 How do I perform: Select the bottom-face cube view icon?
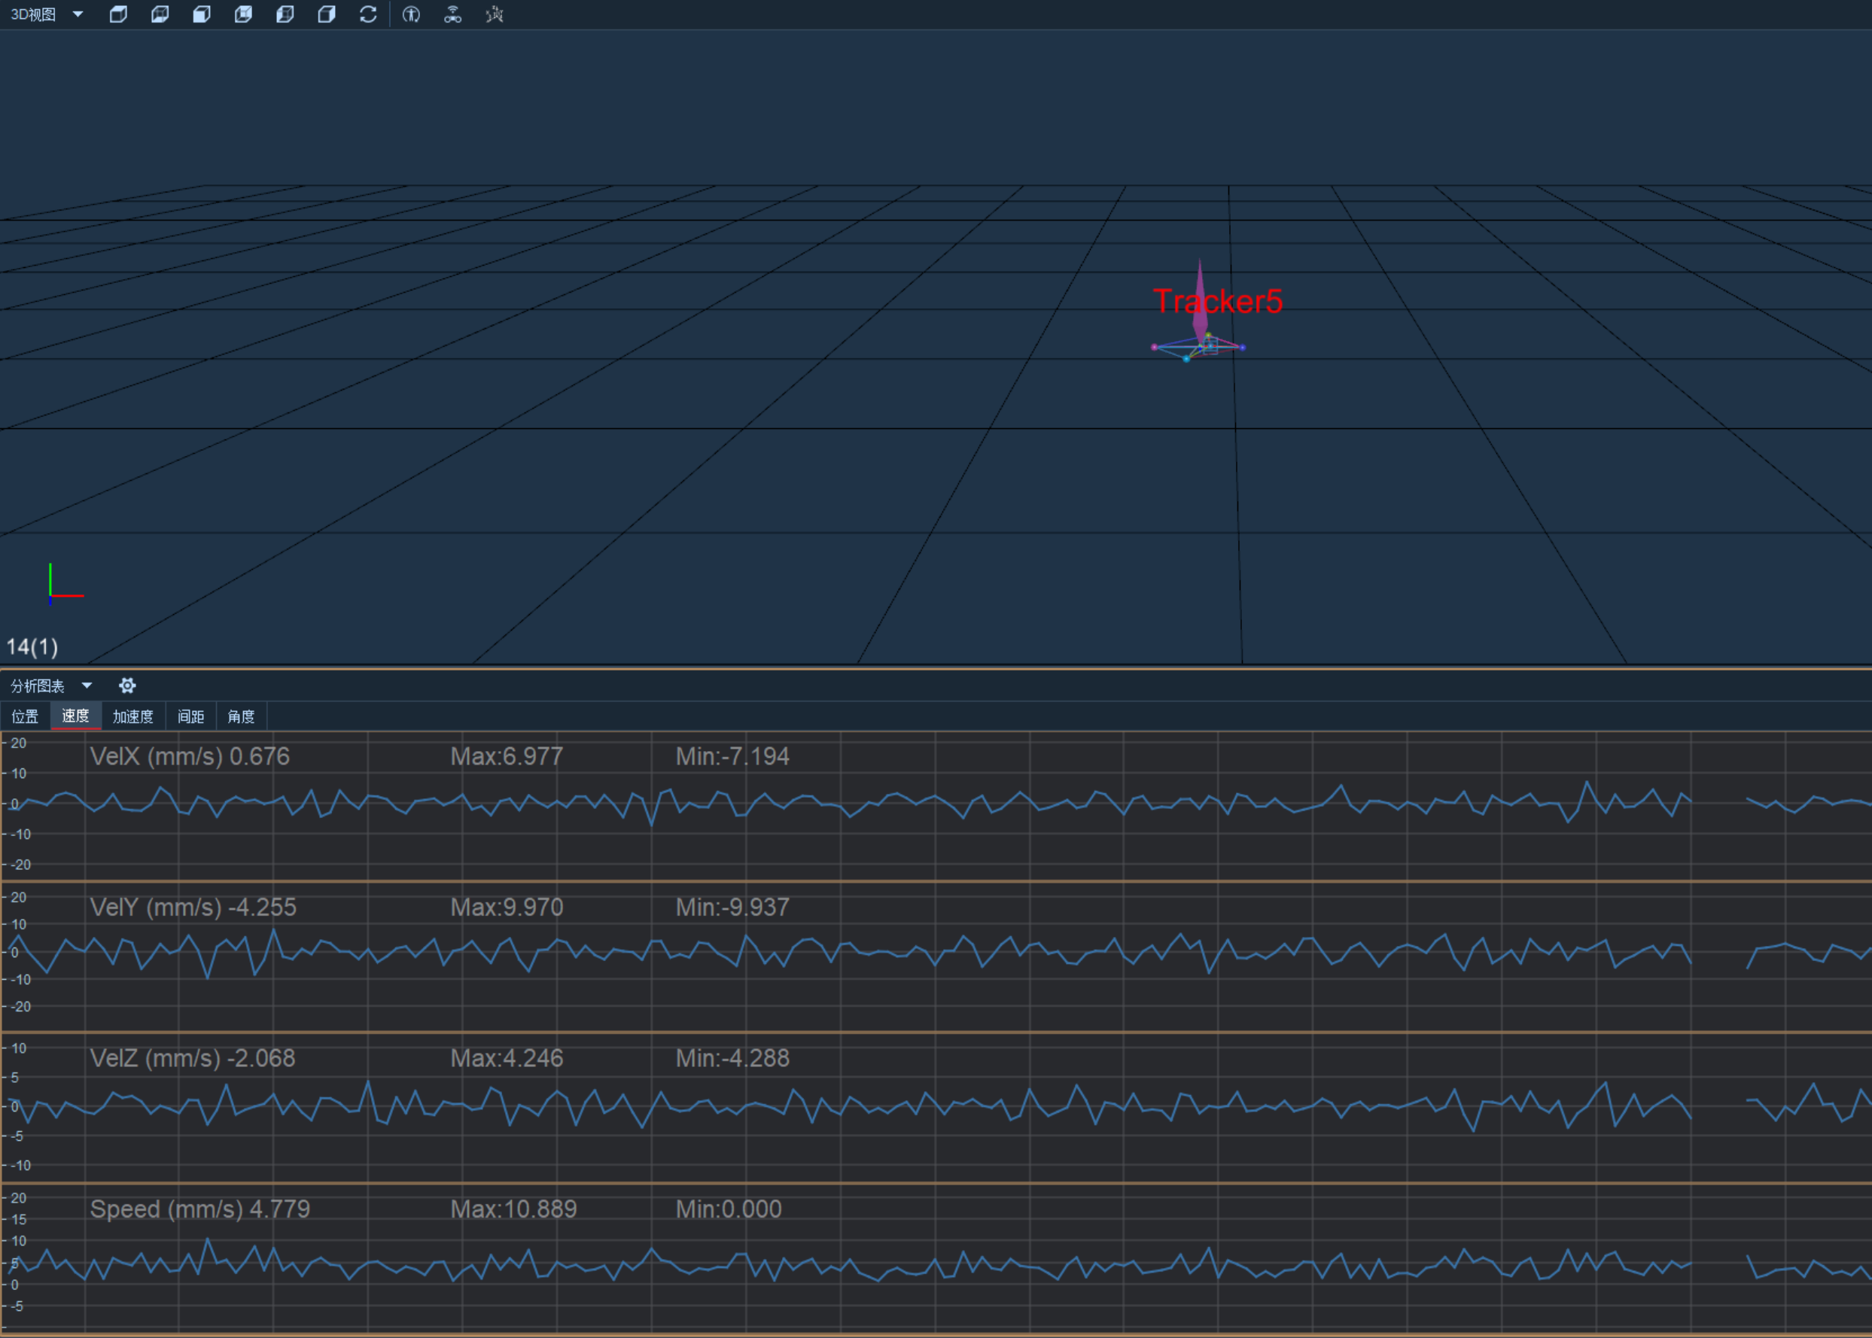point(160,14)
